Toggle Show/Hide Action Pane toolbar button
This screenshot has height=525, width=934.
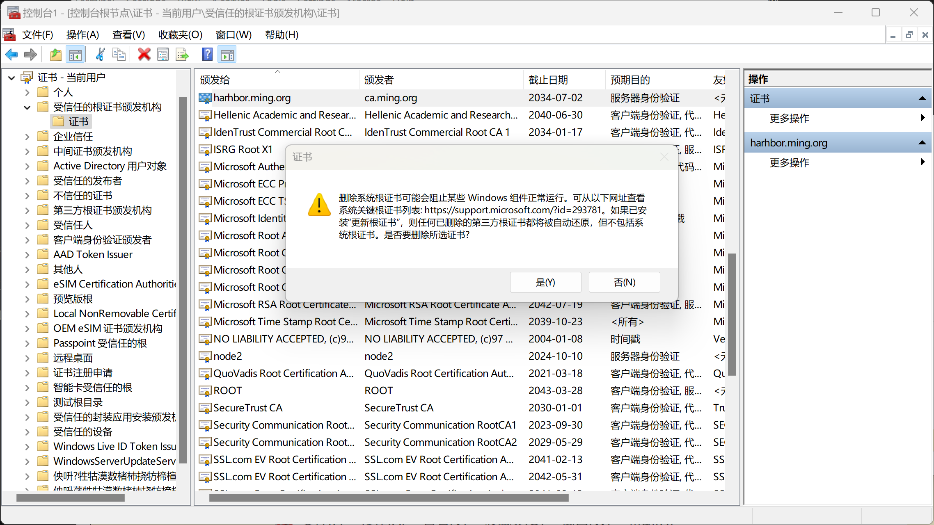pos(227,55)
